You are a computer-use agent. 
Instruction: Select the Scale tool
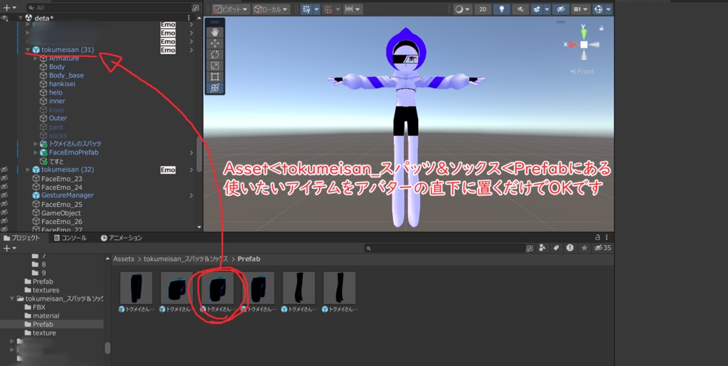pos(215,65)
